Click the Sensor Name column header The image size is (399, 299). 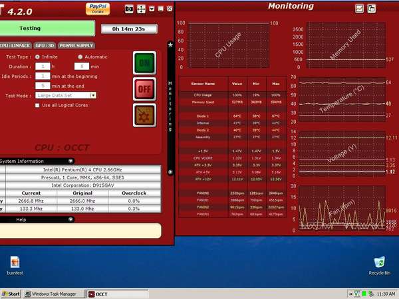[x=203, y=84]
